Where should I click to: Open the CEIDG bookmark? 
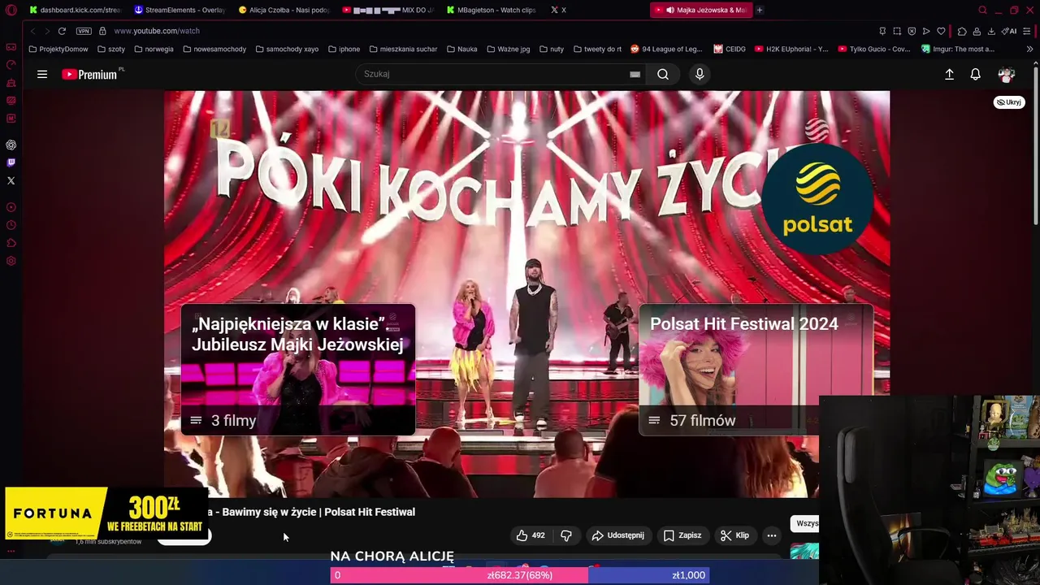click(x=730, y=49)
